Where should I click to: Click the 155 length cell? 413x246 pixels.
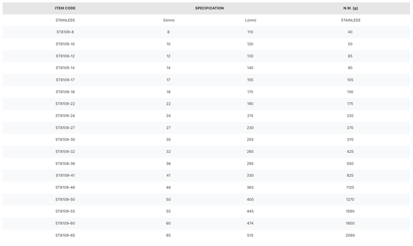coord(250,80)
